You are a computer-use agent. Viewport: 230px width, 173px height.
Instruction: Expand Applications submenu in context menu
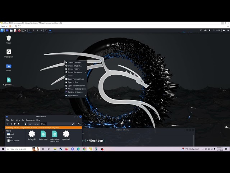(76, 96)
